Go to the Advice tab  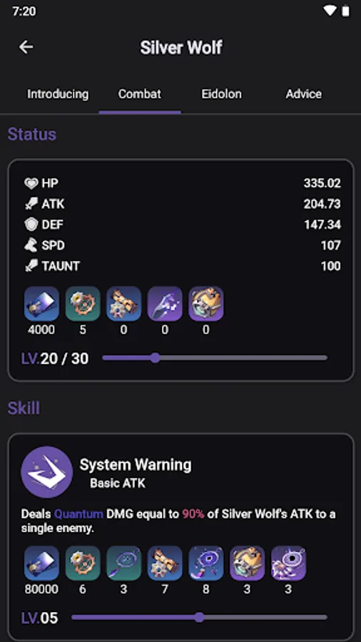(x=304, y=94)
